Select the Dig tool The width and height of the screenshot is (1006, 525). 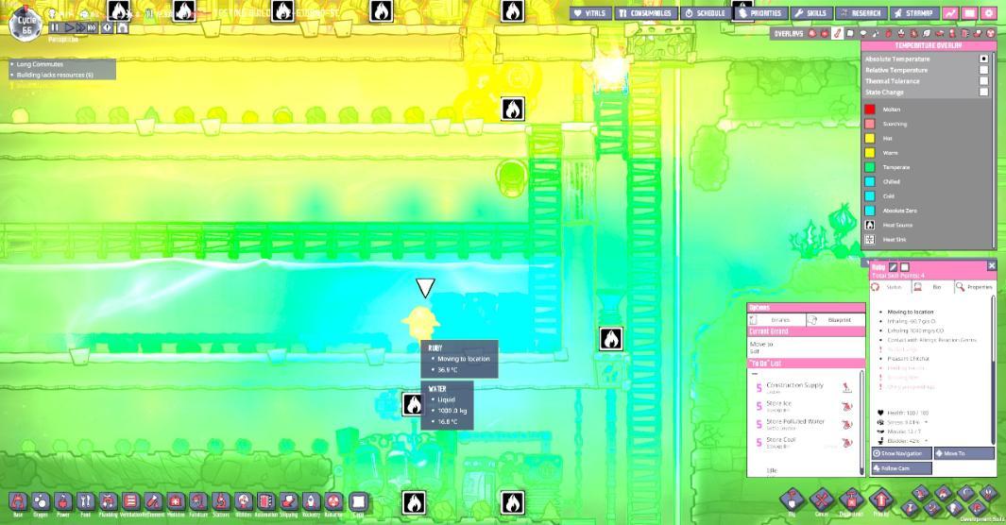point(792,500)
